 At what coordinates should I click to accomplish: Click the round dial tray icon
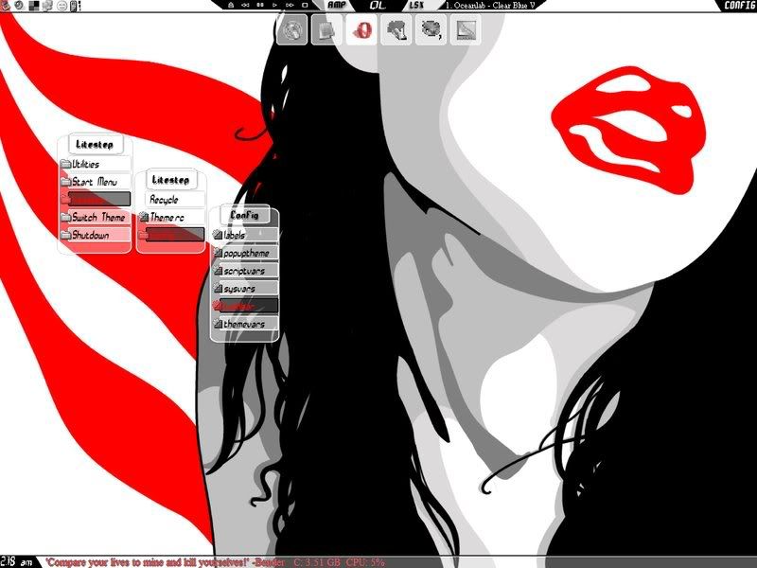(x=20, y=6)
